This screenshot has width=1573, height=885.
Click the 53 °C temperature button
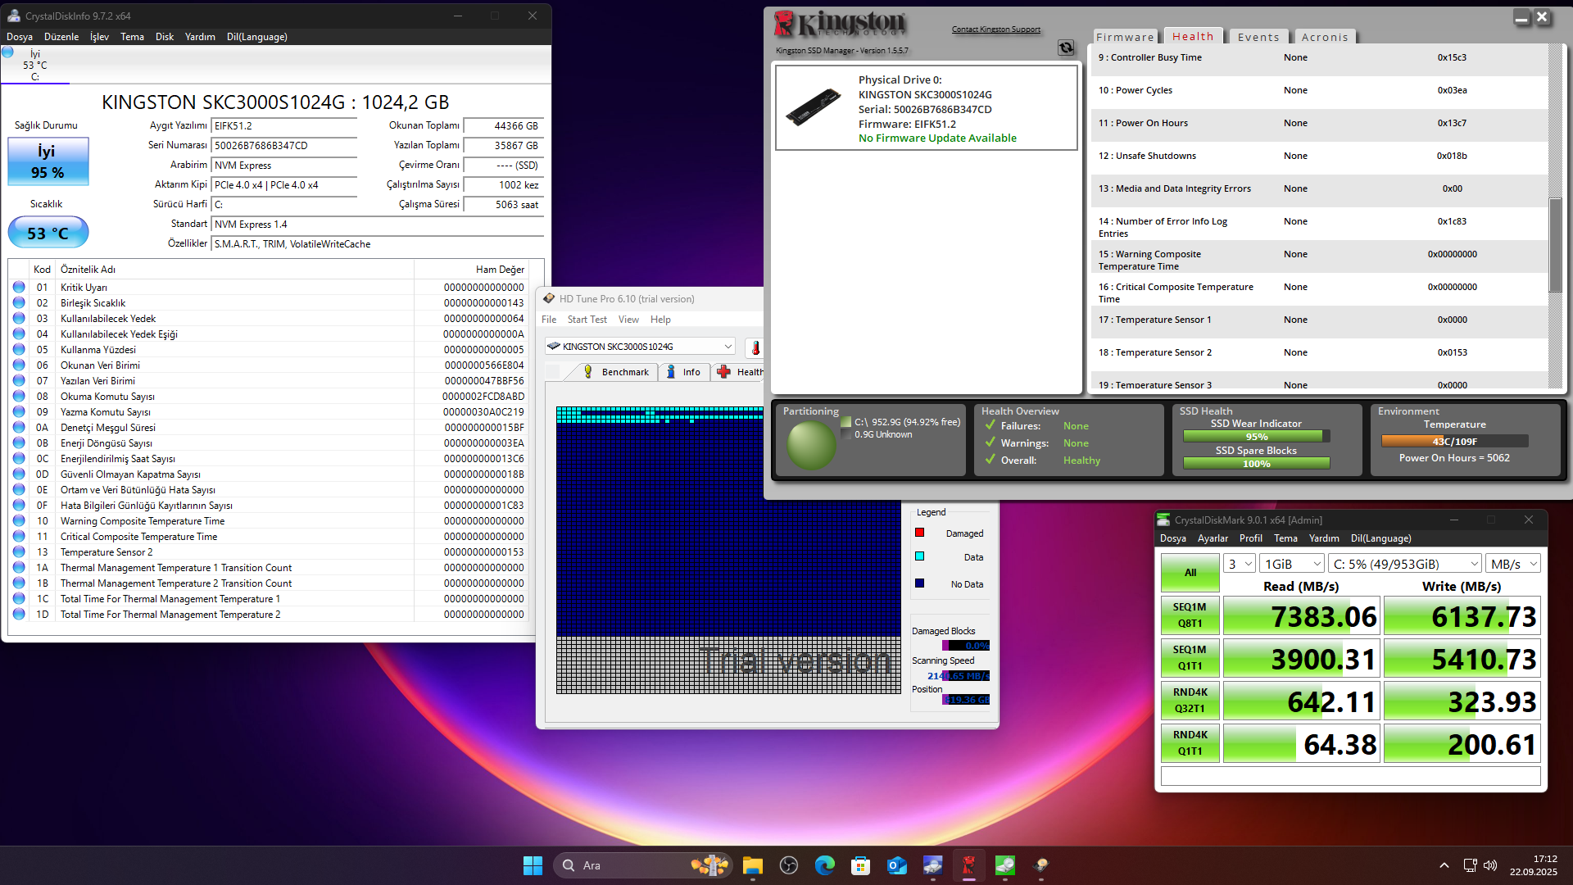click(x=48, y=233)
